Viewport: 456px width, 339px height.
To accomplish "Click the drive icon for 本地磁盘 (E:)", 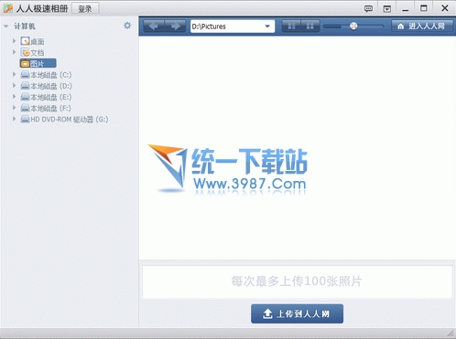I will tap(25, 97).
